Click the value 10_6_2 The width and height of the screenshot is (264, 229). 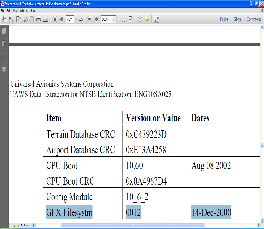click(x=137, y=197)
